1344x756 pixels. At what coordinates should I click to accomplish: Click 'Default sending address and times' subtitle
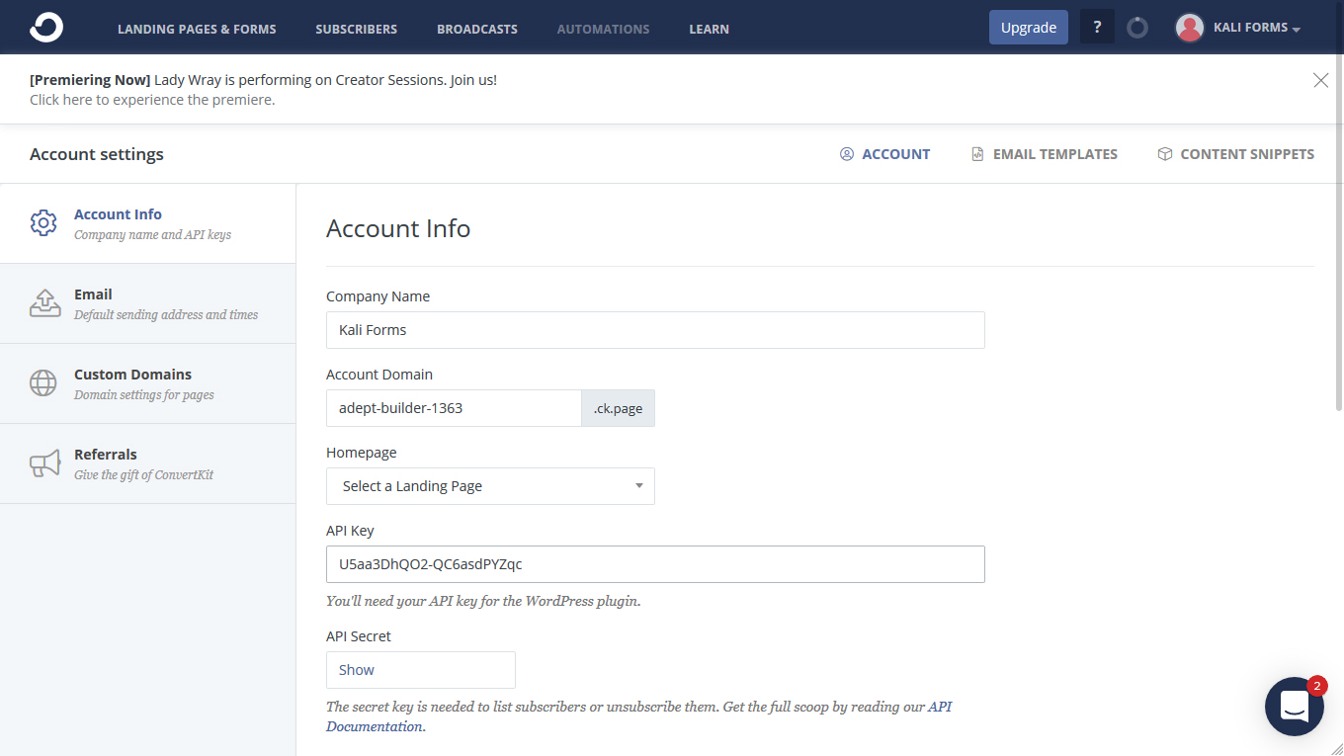166,315
